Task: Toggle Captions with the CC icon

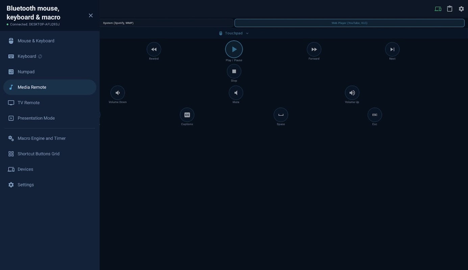Action: point(187,115)
